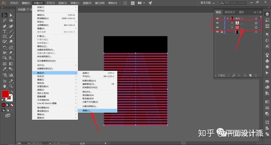Unlock the black sublayer with the padlock
271x145 pixels.
tap(222, 32)
